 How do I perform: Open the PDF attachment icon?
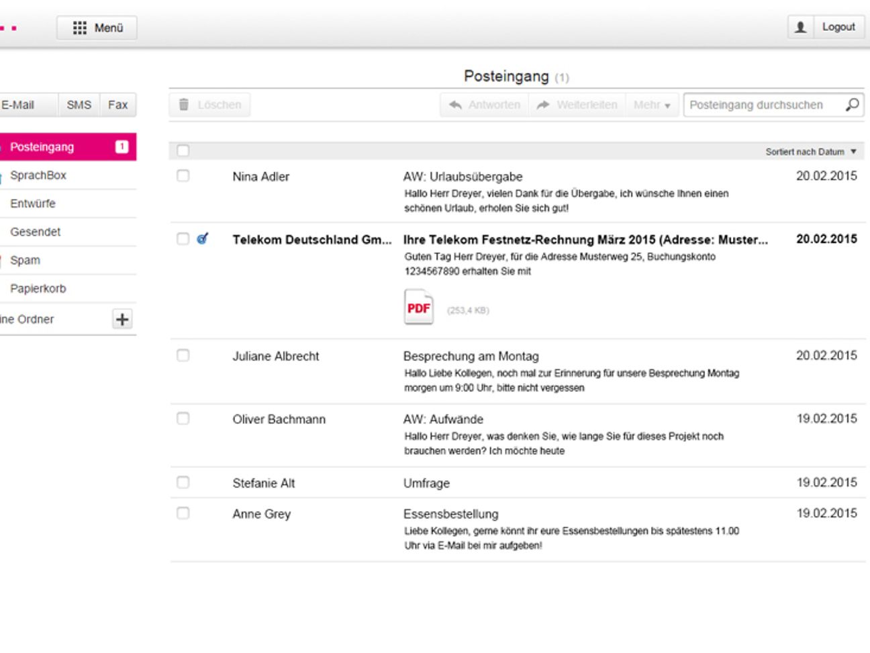pos(418,308)
